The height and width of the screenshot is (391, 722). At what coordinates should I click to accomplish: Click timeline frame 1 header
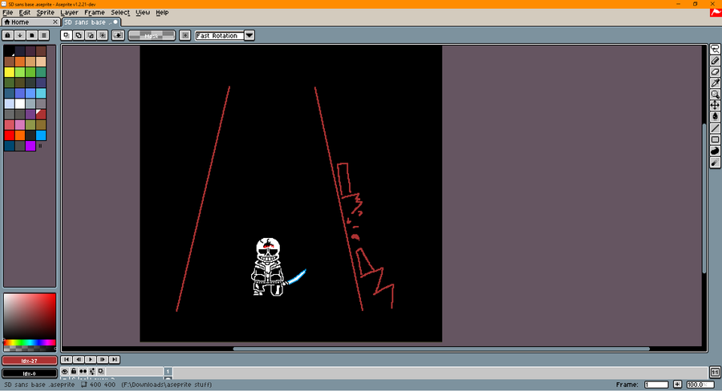click(168, 371)
